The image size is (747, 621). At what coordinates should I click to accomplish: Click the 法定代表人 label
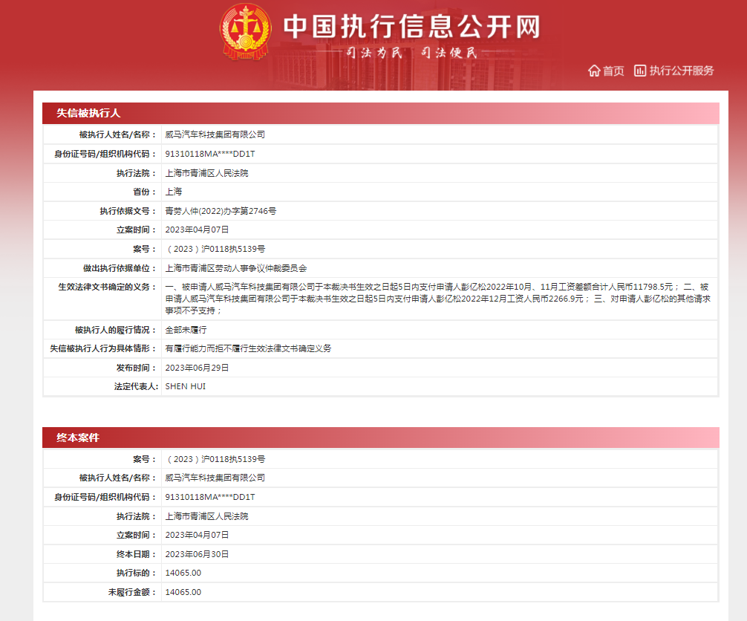[136, 386]
